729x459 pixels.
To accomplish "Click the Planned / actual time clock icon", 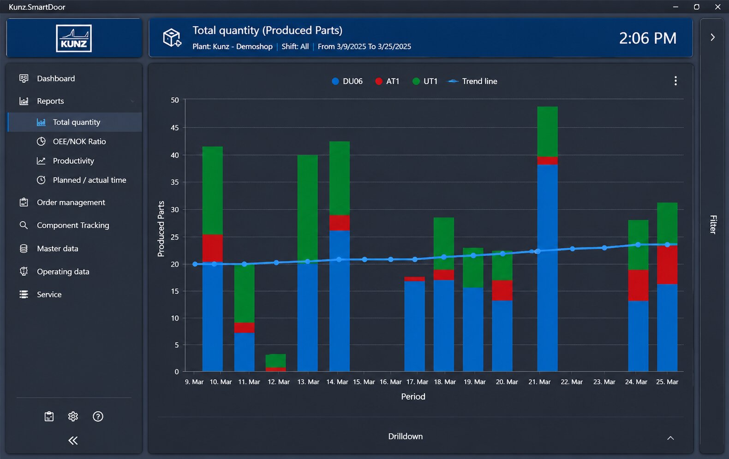I will point(41,180).
